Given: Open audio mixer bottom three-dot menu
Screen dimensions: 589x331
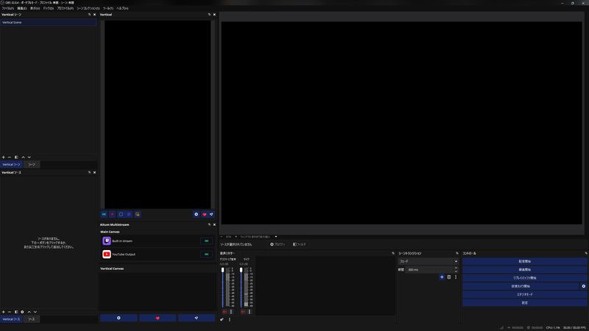Looking at the screenshot, I should pos(230,320).
